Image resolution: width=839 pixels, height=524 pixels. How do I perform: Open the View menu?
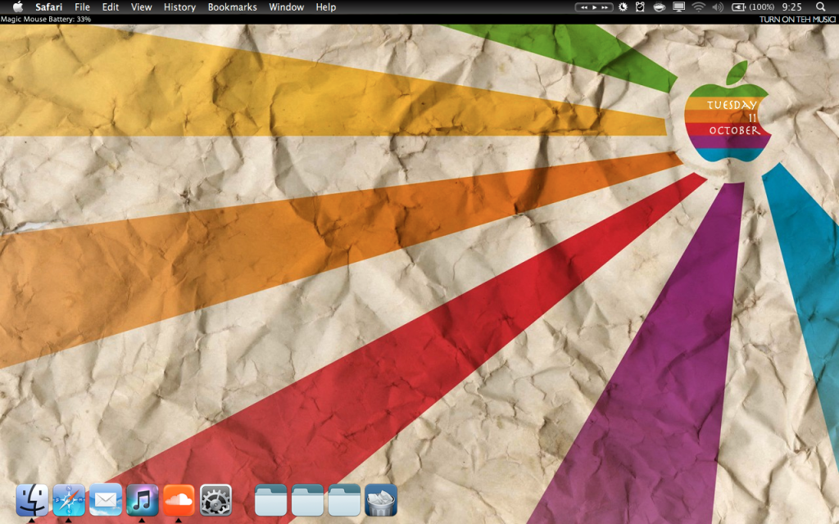[x=141, y=7]
